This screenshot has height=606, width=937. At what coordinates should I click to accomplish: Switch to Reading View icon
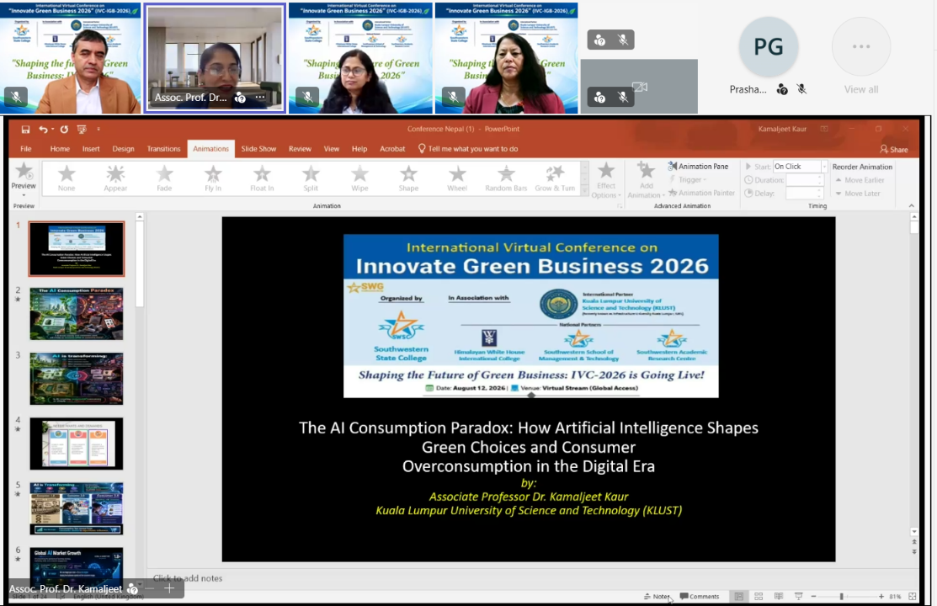[779, 597]
